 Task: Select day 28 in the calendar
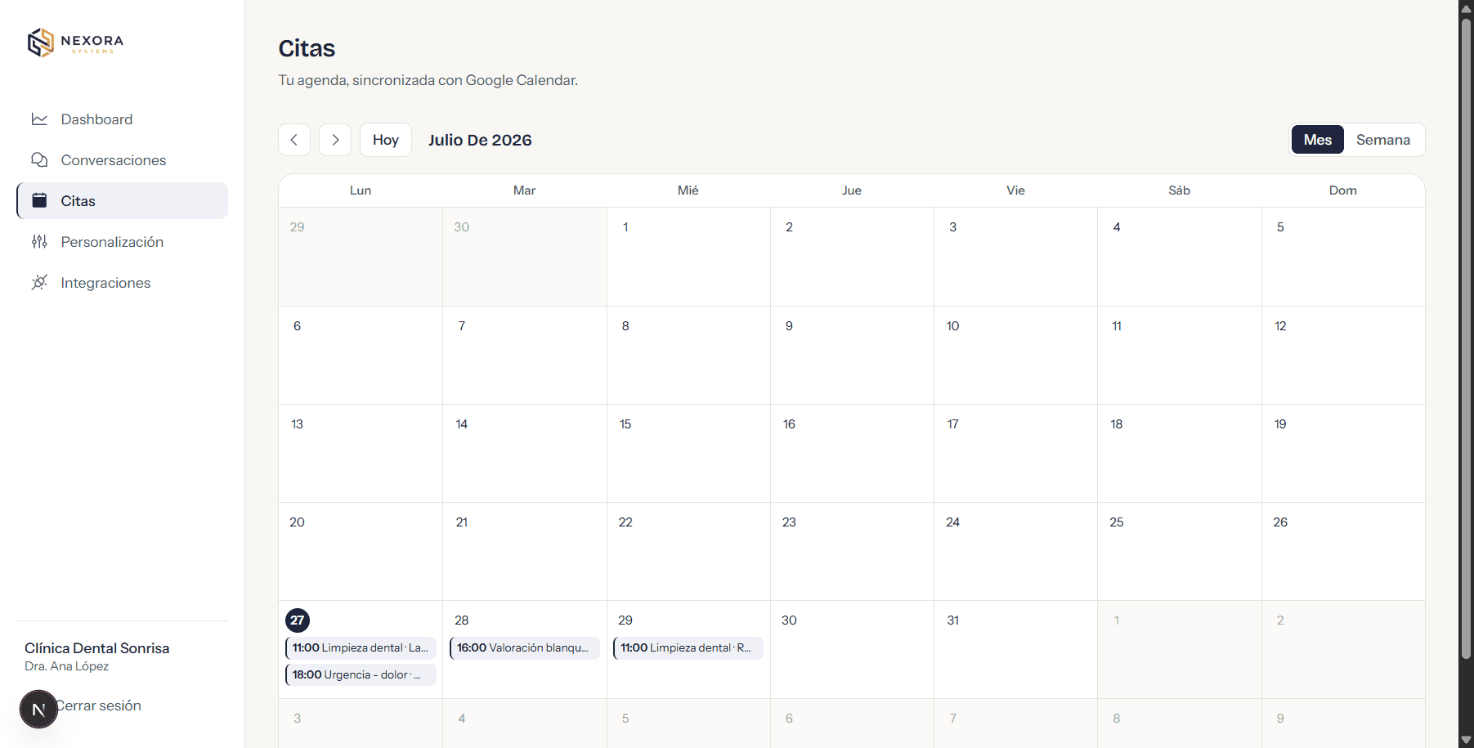coord(462,620)
